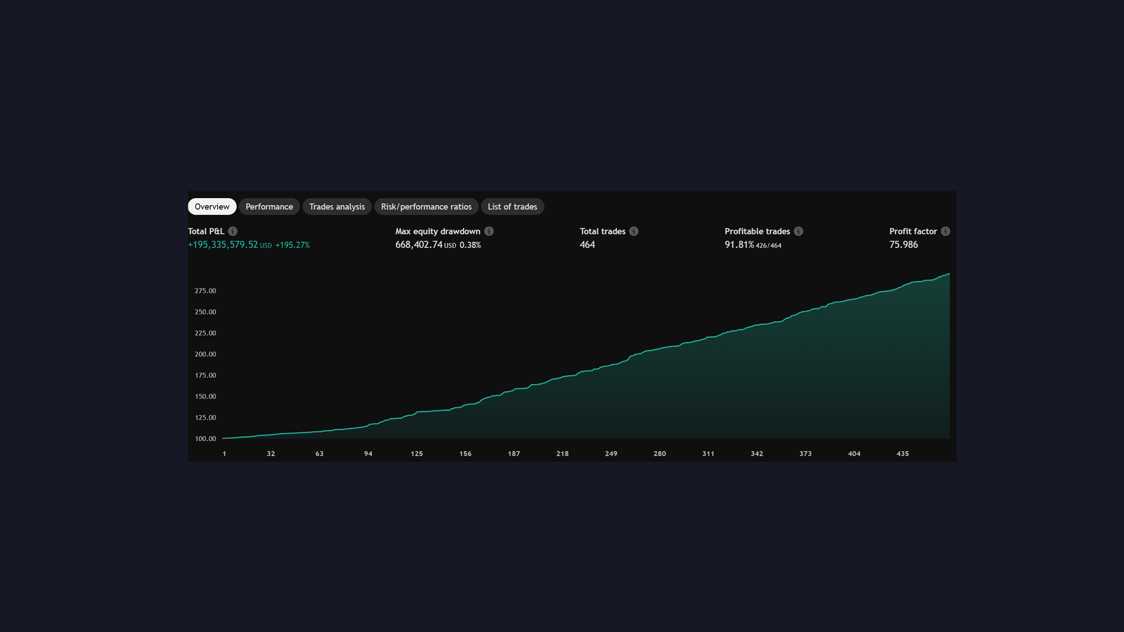The height and width of the screenshot is (632, 1124).
Task: Click the x-axis label 404
Action: tap(854, 454)
